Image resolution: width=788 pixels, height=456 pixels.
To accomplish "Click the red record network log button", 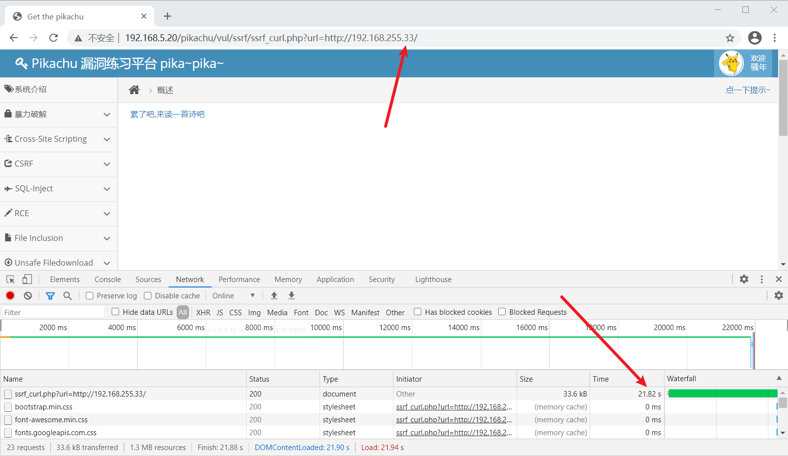I will coord(10,295).
